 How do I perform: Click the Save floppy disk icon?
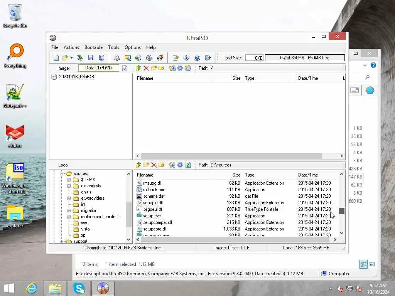[91, 58]
